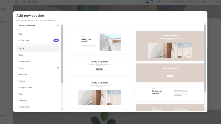Viewport: 221px width, 124px height.
Task: Select the Social icons category
Action: 39,107
